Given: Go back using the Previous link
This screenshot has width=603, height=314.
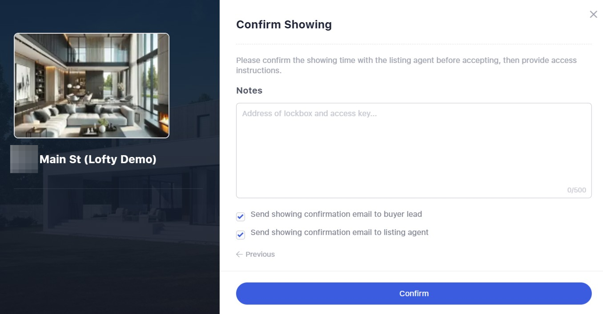Looking at the screenshot, I should (260, 254).
